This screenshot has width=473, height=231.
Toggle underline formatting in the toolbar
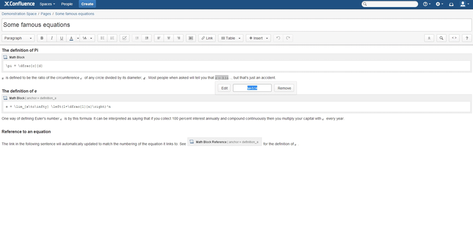pos(61,38)
